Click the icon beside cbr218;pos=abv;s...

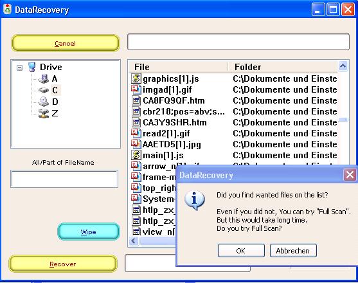tap(136, 111)
